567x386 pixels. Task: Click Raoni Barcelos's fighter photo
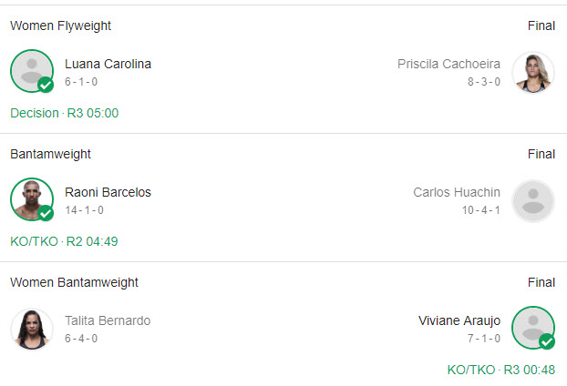point(31,198)
